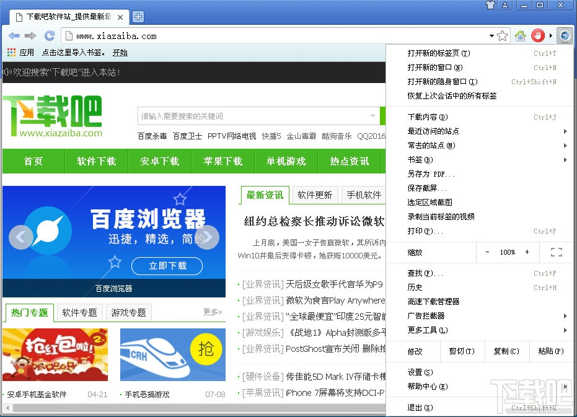Show previous banner slide arrow
The width and height of the screenshot is (577, 417).
coord(21,237)
